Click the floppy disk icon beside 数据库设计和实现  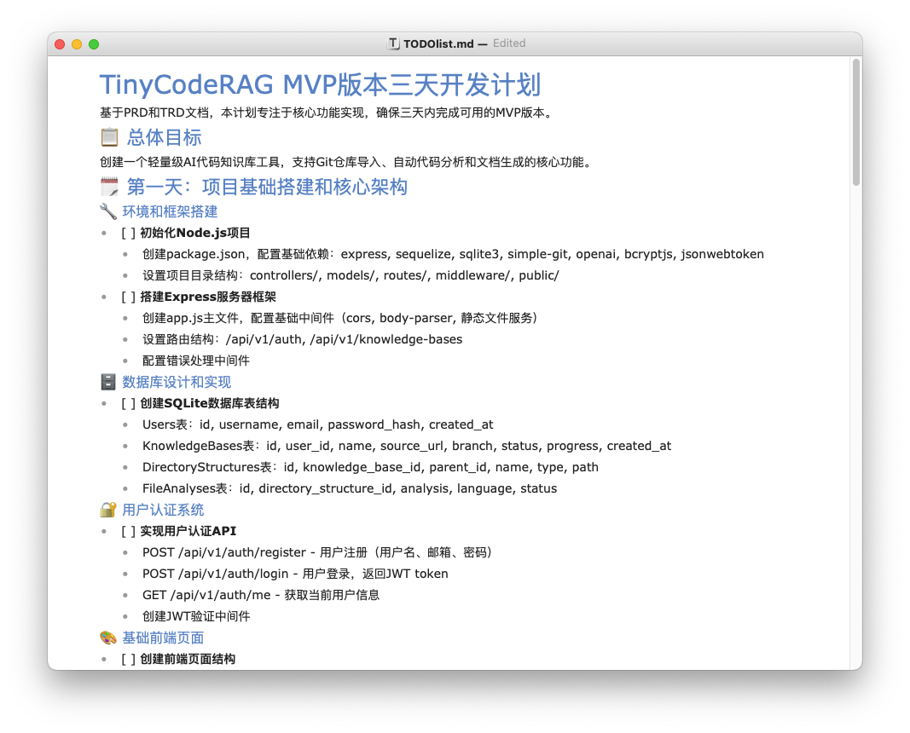[x=107, y=381]
